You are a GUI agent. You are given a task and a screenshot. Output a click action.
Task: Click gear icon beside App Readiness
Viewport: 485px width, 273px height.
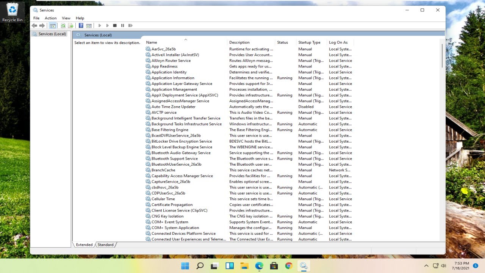tap(148, 66)
